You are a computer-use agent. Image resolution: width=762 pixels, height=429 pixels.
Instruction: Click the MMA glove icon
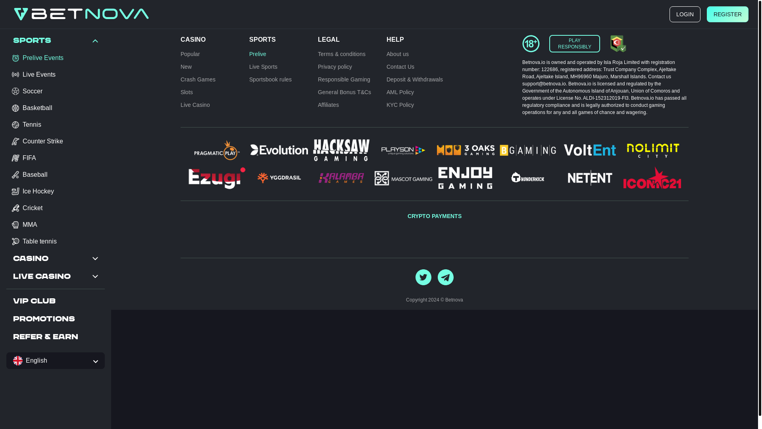coord(15,225)
